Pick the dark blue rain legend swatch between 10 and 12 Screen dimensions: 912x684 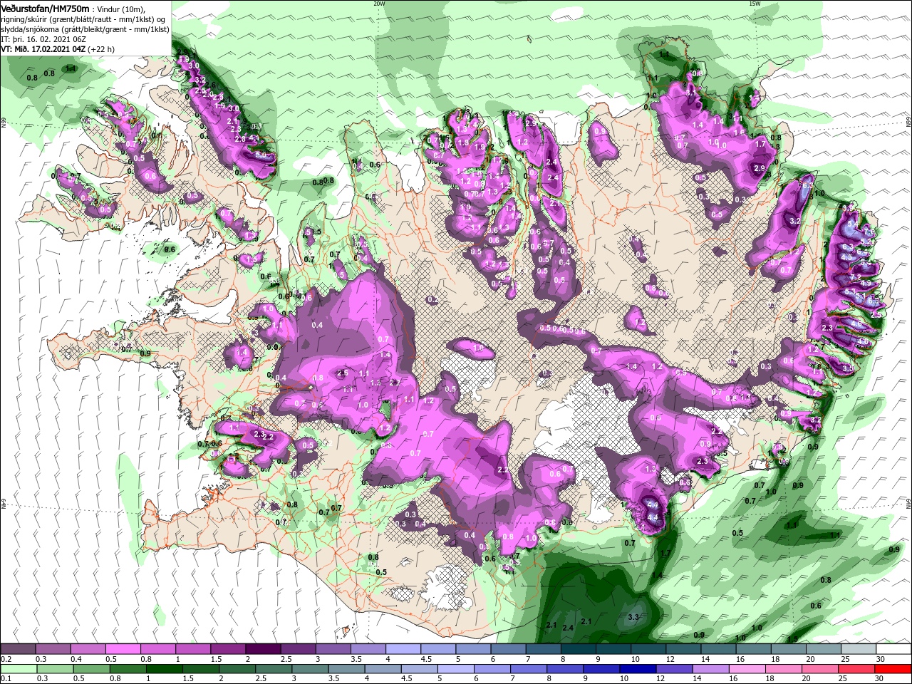pos(636,669)
